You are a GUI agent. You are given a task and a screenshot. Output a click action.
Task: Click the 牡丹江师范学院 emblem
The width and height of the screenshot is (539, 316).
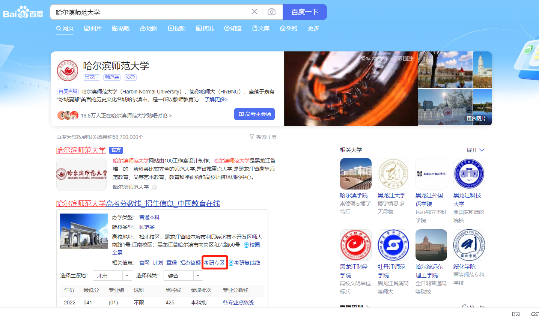tap(393, 245)
